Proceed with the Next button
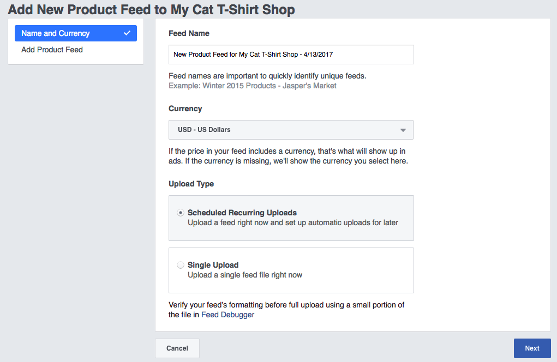 532,348
